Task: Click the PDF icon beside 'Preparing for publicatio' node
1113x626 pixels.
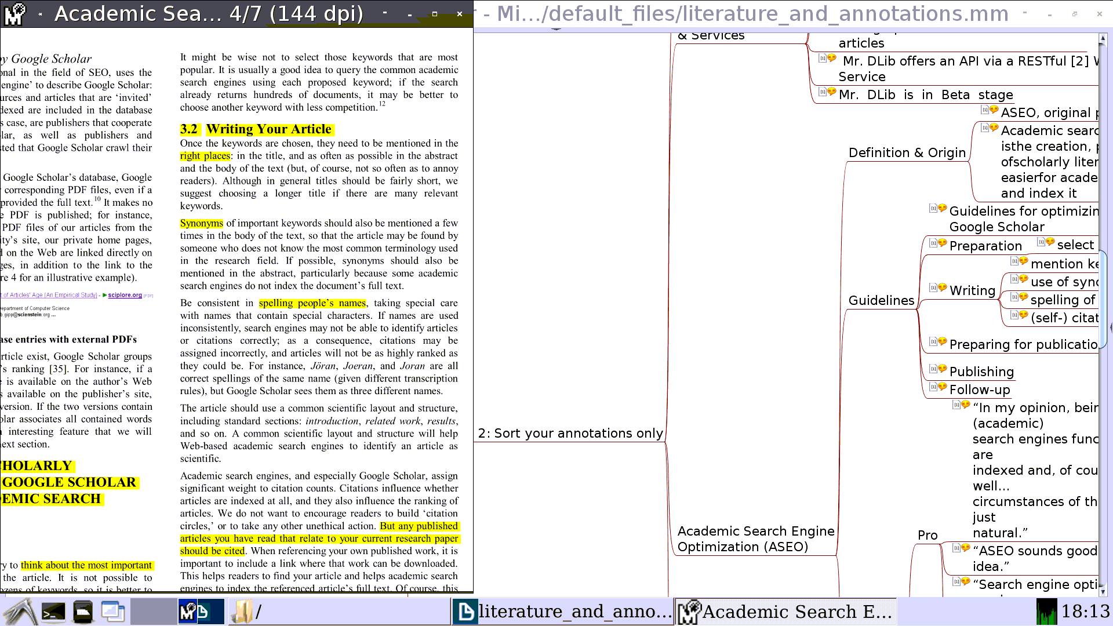Action: pos(933,341)
